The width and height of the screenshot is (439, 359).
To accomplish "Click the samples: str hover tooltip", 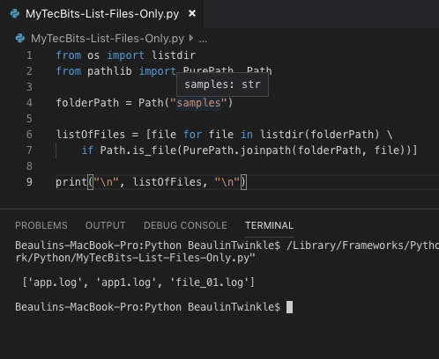I will tap(222, 84).
